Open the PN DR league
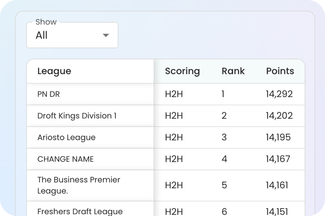This screenshot has height=216, width=325. pyautogui.click(x=48, y=94)
